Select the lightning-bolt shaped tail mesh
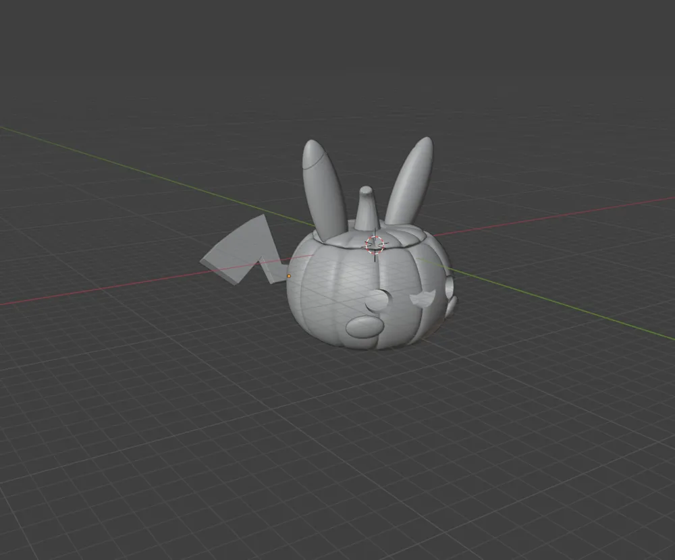Screen dimensions: 675x560 pyautogui.click(x=244, y=250)
